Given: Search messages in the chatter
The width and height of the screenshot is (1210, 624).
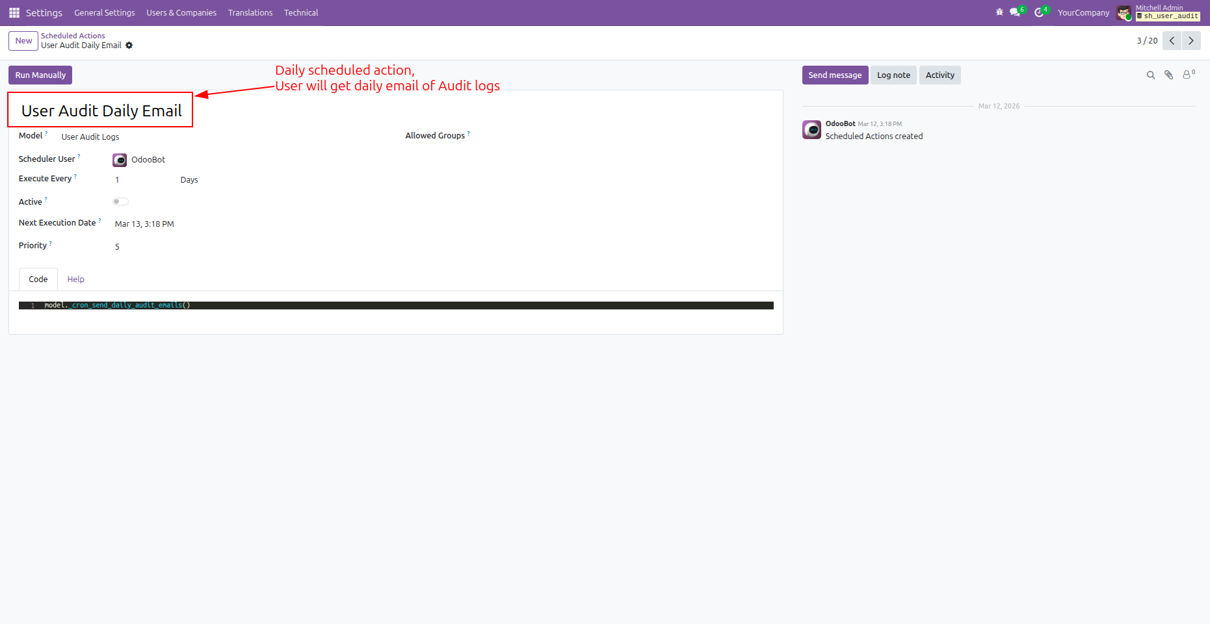Looking at the screenshot, I should click(1151, 75).
